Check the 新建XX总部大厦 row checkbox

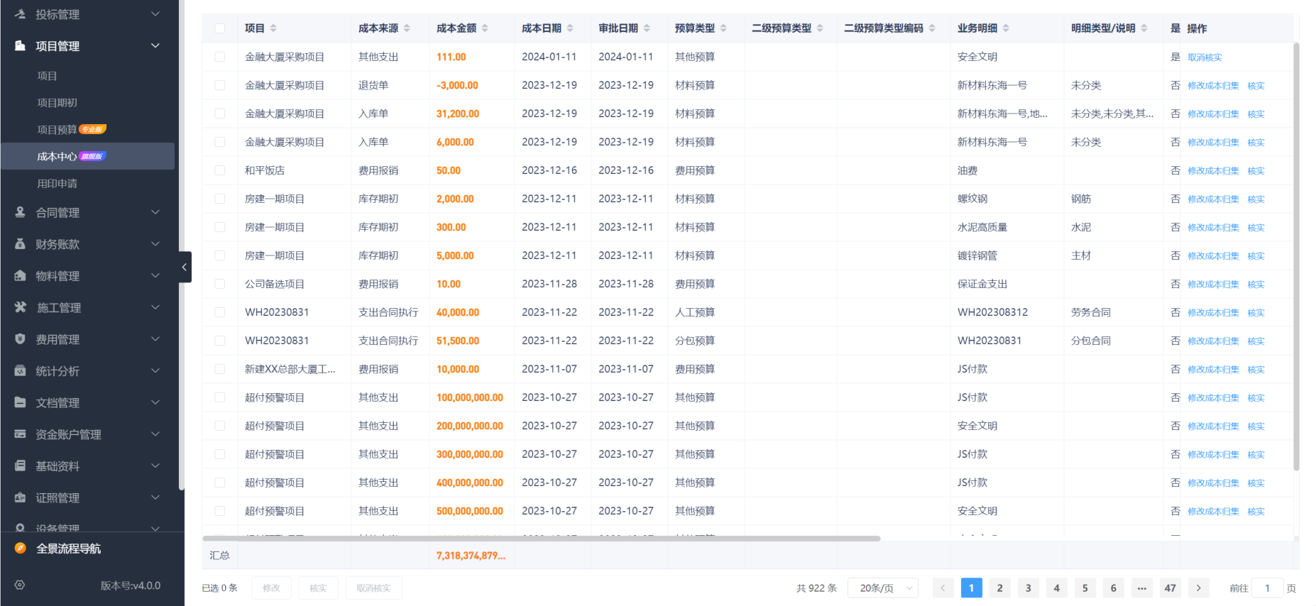click(220, 369)
